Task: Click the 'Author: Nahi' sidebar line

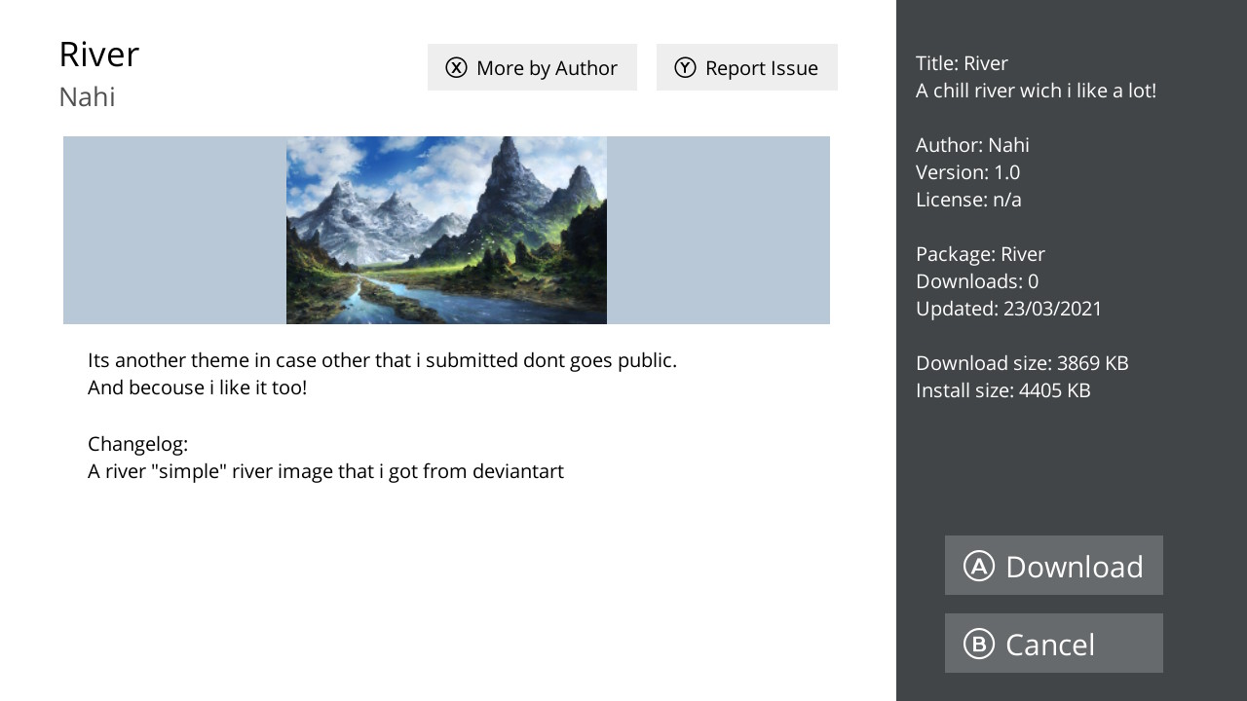Action: 972,145
